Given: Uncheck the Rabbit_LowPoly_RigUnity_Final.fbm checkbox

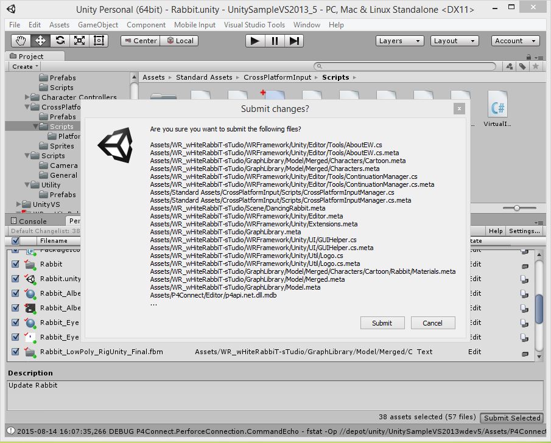Looking at the screenshot, I should pos(15,352).
